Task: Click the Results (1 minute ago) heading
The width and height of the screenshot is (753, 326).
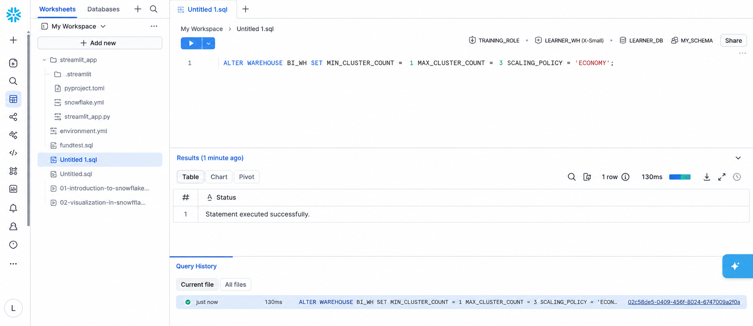Action: [x=210, y=158]
